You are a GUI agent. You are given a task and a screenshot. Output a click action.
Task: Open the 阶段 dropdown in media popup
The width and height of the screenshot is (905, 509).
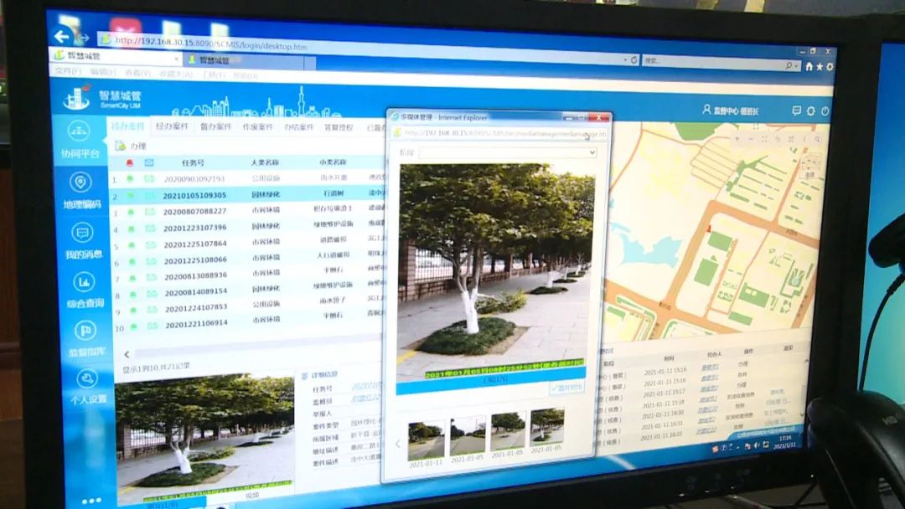pyautogui.click(x=507, y=152)
